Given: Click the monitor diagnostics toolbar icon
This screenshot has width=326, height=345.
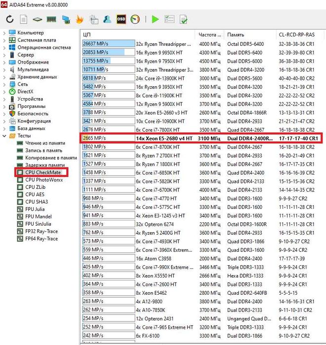Looking at the screenshot, I should pos(66,19).
